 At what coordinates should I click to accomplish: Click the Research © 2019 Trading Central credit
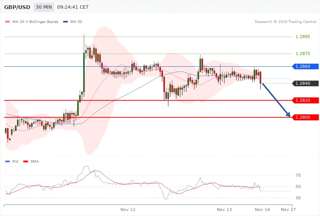pos(285,22)
